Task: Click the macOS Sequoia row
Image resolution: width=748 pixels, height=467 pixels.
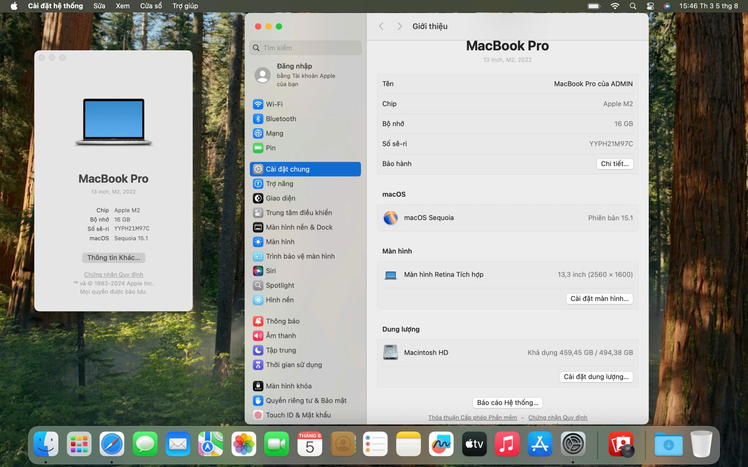Action: pos(508,218)
